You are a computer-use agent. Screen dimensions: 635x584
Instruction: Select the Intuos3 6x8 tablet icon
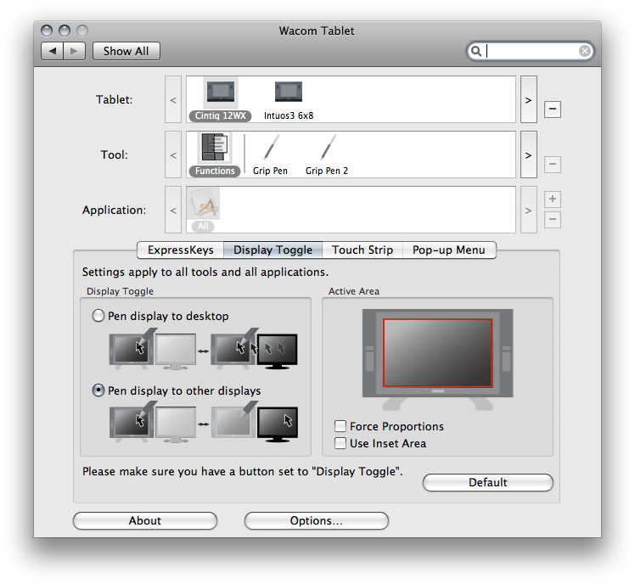tap(289, 93)
